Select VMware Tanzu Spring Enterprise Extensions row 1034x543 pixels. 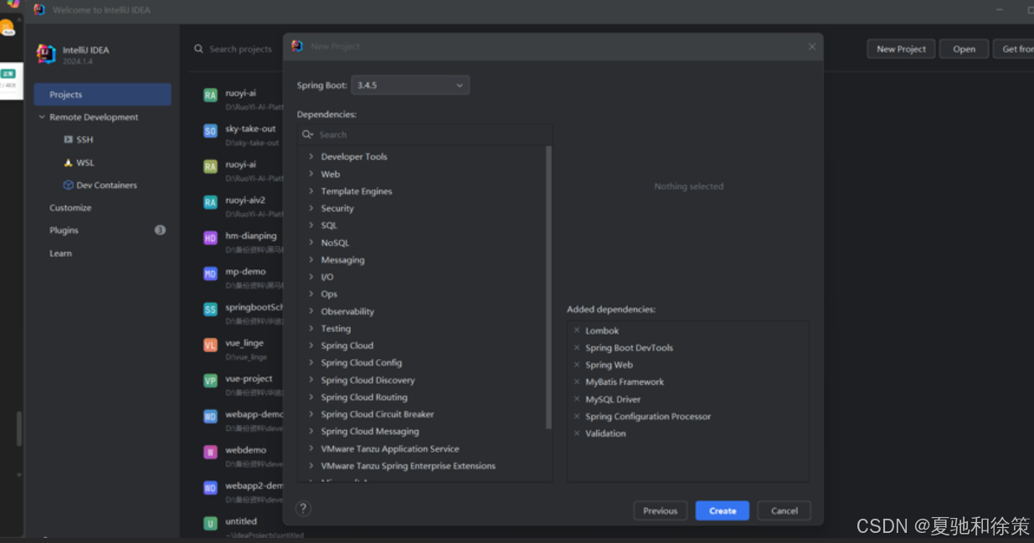(423, 465)
